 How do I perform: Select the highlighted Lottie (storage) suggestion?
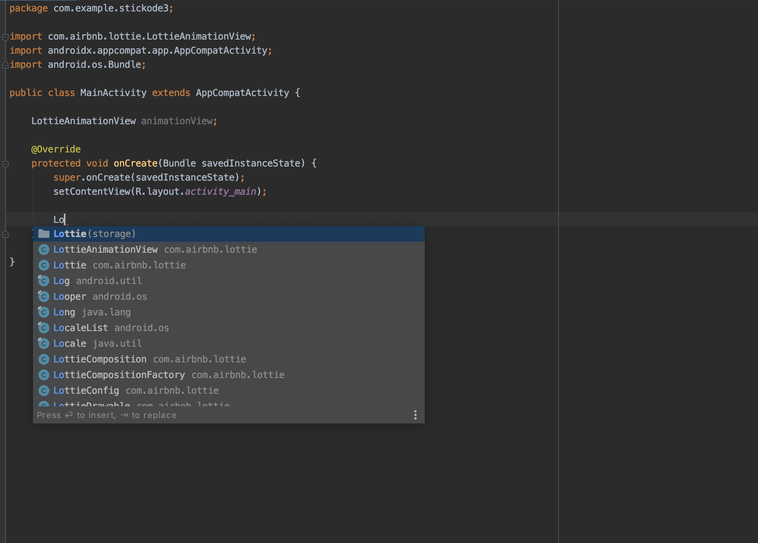(94, 234)
